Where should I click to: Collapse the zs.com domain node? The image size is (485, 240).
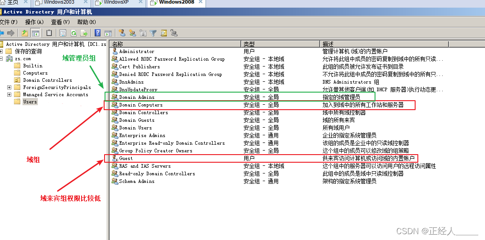(1, 58)
